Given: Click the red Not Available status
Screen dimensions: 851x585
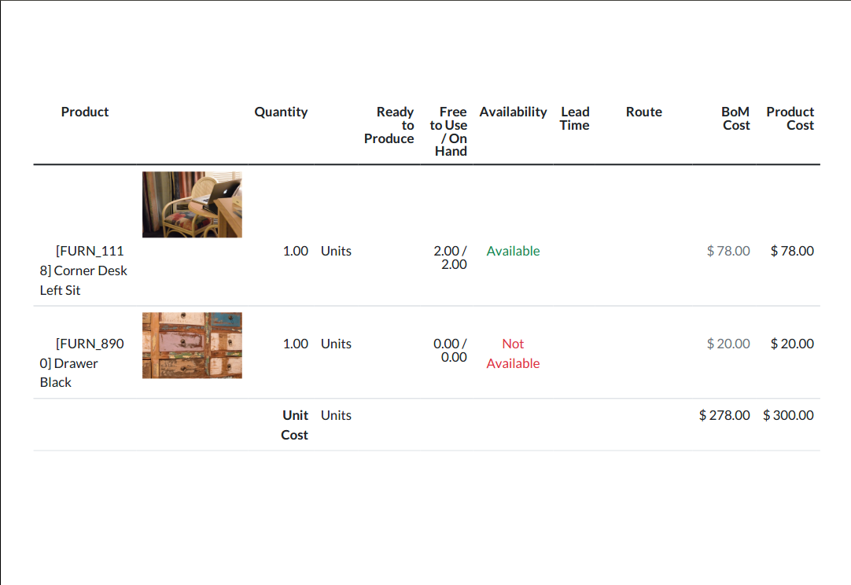Looking at the screenshot, I should [x=513, y=353].
